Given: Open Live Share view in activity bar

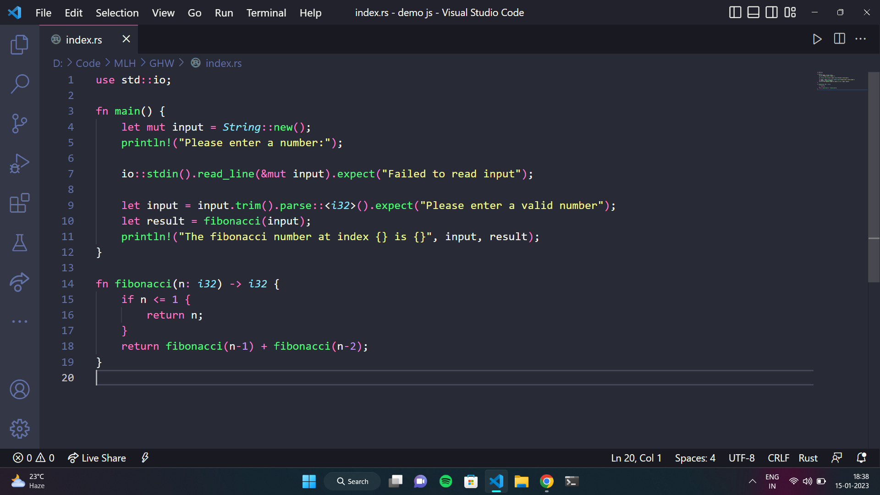Looking at the screenshot, I should (x=19, y=282).
